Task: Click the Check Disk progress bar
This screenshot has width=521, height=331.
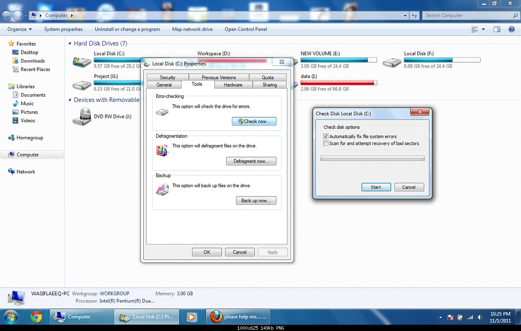Action: coord(373,159)
